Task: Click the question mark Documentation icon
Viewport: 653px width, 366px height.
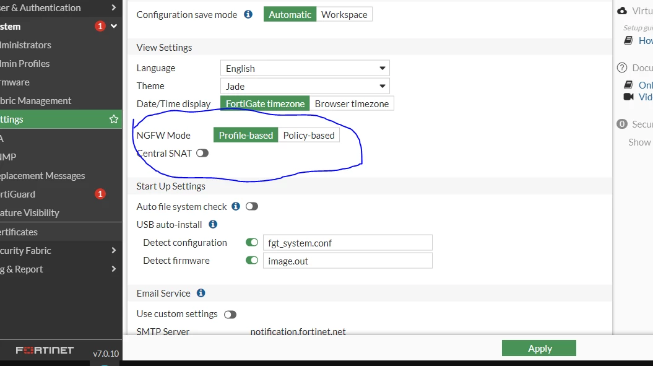Action: coord(622,68)
